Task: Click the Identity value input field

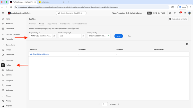Action: click(99, 36)
